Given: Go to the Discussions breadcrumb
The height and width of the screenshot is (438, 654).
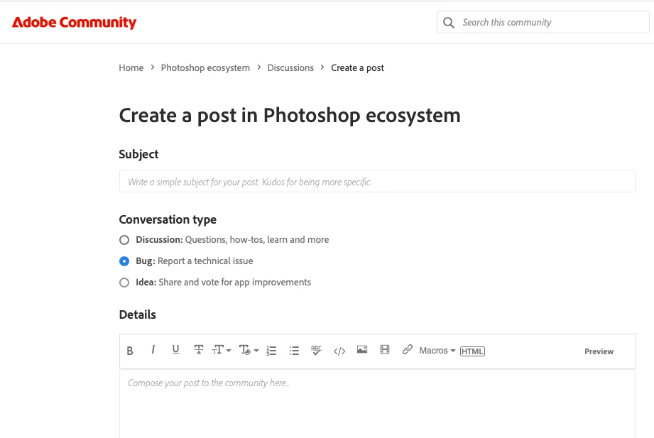Looking at the screenshot, I should [290, 67].
